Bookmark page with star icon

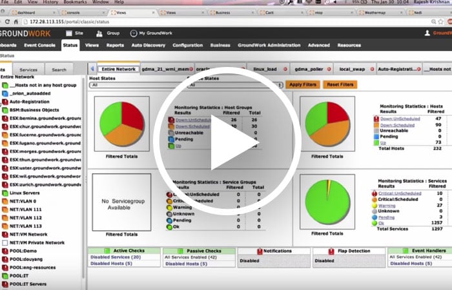point(441,21)
